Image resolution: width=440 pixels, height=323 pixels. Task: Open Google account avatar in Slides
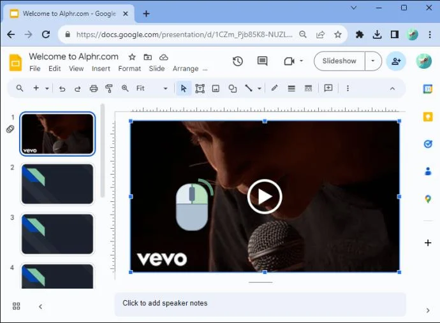[423, 61]
